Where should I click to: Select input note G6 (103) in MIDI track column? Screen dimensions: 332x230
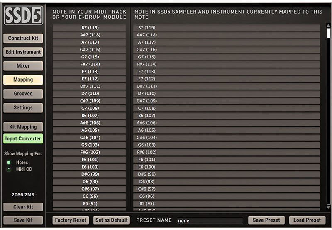click(x=89, y=145)
